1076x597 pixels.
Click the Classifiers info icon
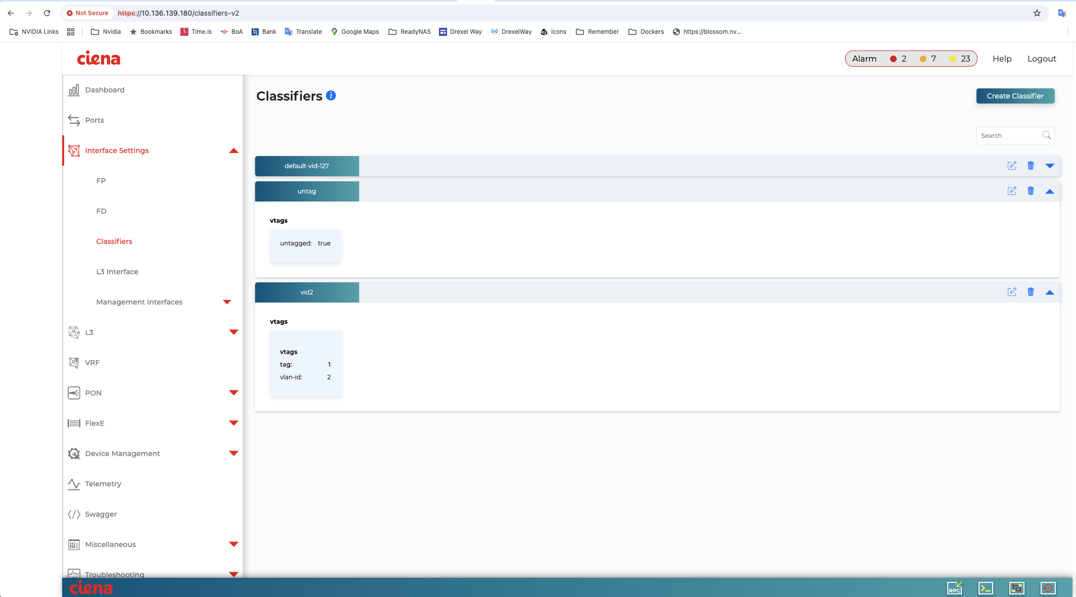pos(331,95)
